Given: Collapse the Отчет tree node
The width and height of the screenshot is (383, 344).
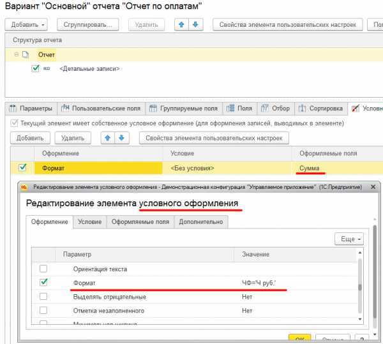Looking at the screenshot, I should tap(17, 54).
